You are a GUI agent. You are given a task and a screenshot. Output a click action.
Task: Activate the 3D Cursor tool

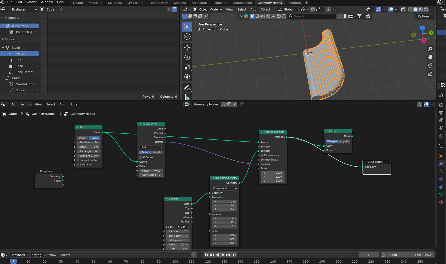click(x=187, y=37)
